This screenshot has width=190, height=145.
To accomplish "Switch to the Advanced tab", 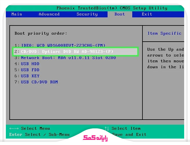I will click(x=49, y=14).
